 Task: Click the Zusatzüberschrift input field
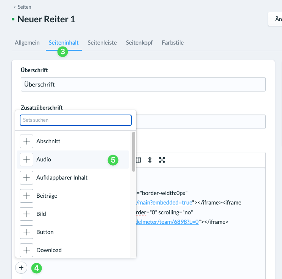point(201,122)
